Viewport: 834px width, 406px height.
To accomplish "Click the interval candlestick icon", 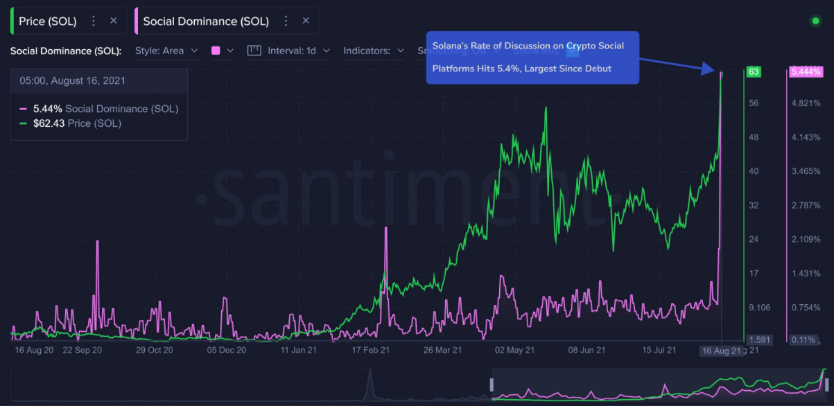I will point(254,51).
